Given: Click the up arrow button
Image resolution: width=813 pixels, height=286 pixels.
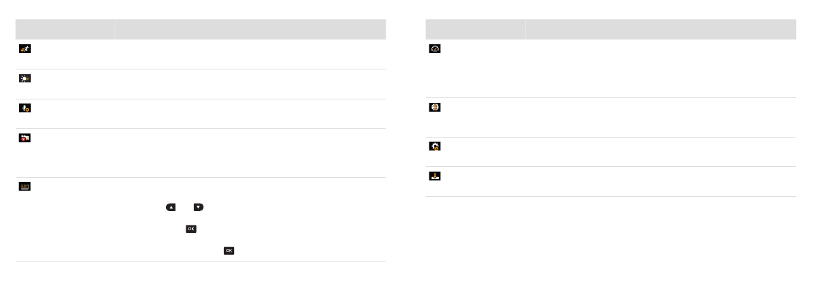Looking at the screenshot, I should (171, 207).
